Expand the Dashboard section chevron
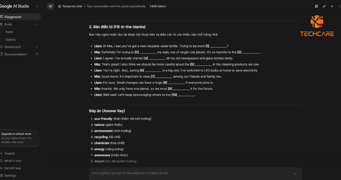This screenshot has height=180, width=341. [37, 47]
